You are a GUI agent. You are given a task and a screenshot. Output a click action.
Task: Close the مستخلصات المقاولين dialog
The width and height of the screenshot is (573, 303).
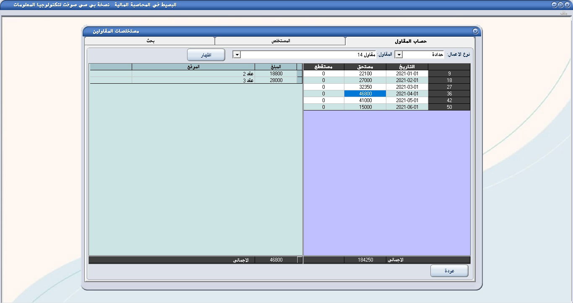[x=475, y=31]
